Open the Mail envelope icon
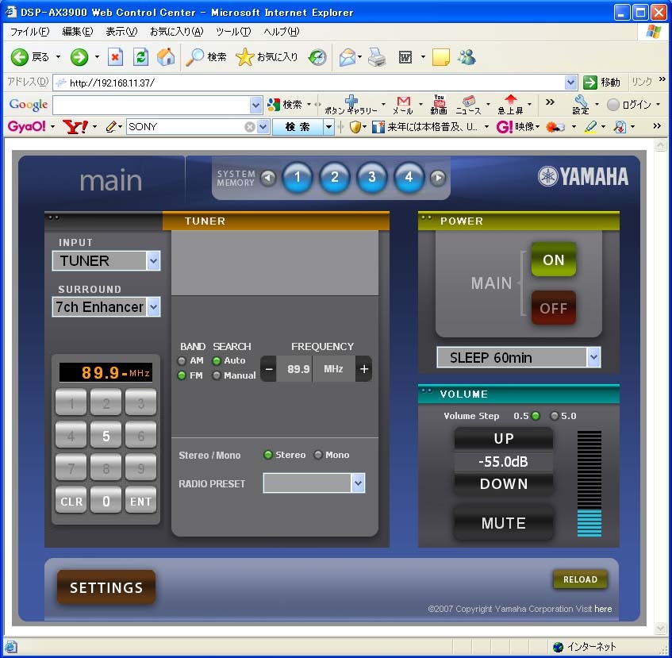Viewport: 672px width, 658px height. pyautogui.click(x=348, y=57)
